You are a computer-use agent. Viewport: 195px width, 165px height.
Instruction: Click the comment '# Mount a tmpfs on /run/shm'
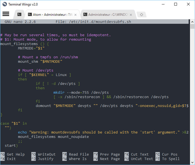48,57
